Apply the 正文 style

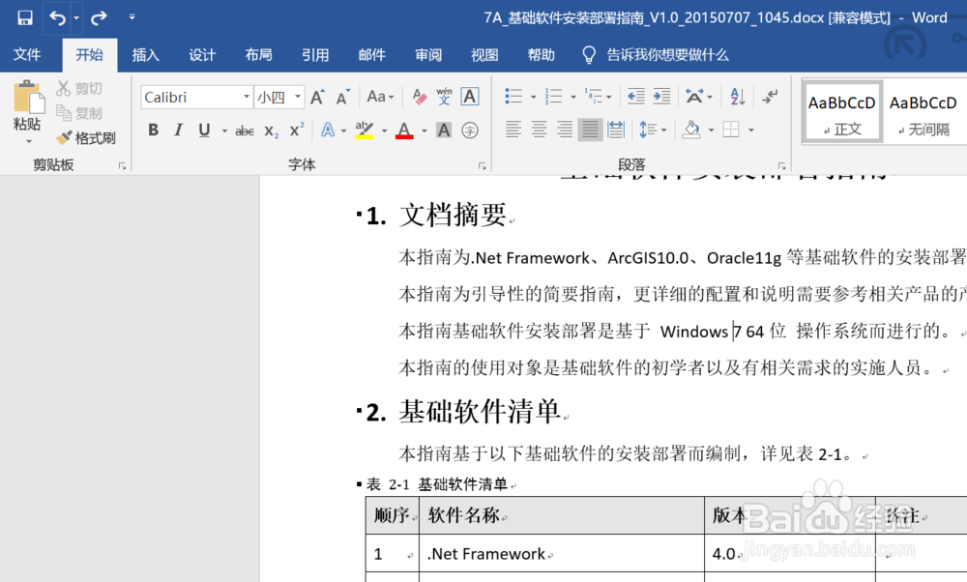point(842,113)
